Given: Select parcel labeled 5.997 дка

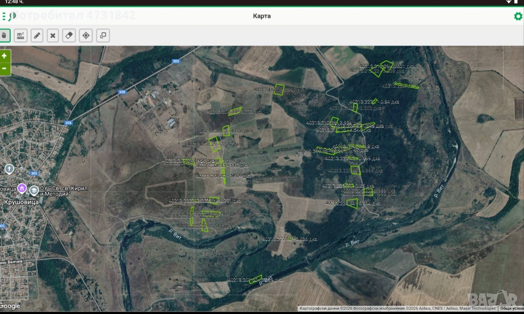Looking at the screenshot, I should pos(279,89).
